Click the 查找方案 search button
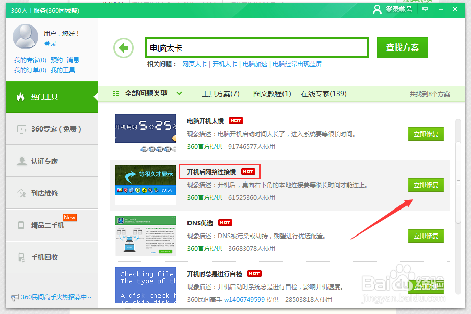Screen dimensions: 471x314 pyautogui.click(x=402, y=47)
